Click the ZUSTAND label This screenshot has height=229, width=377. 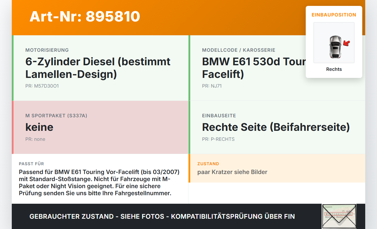click(208, 164)
